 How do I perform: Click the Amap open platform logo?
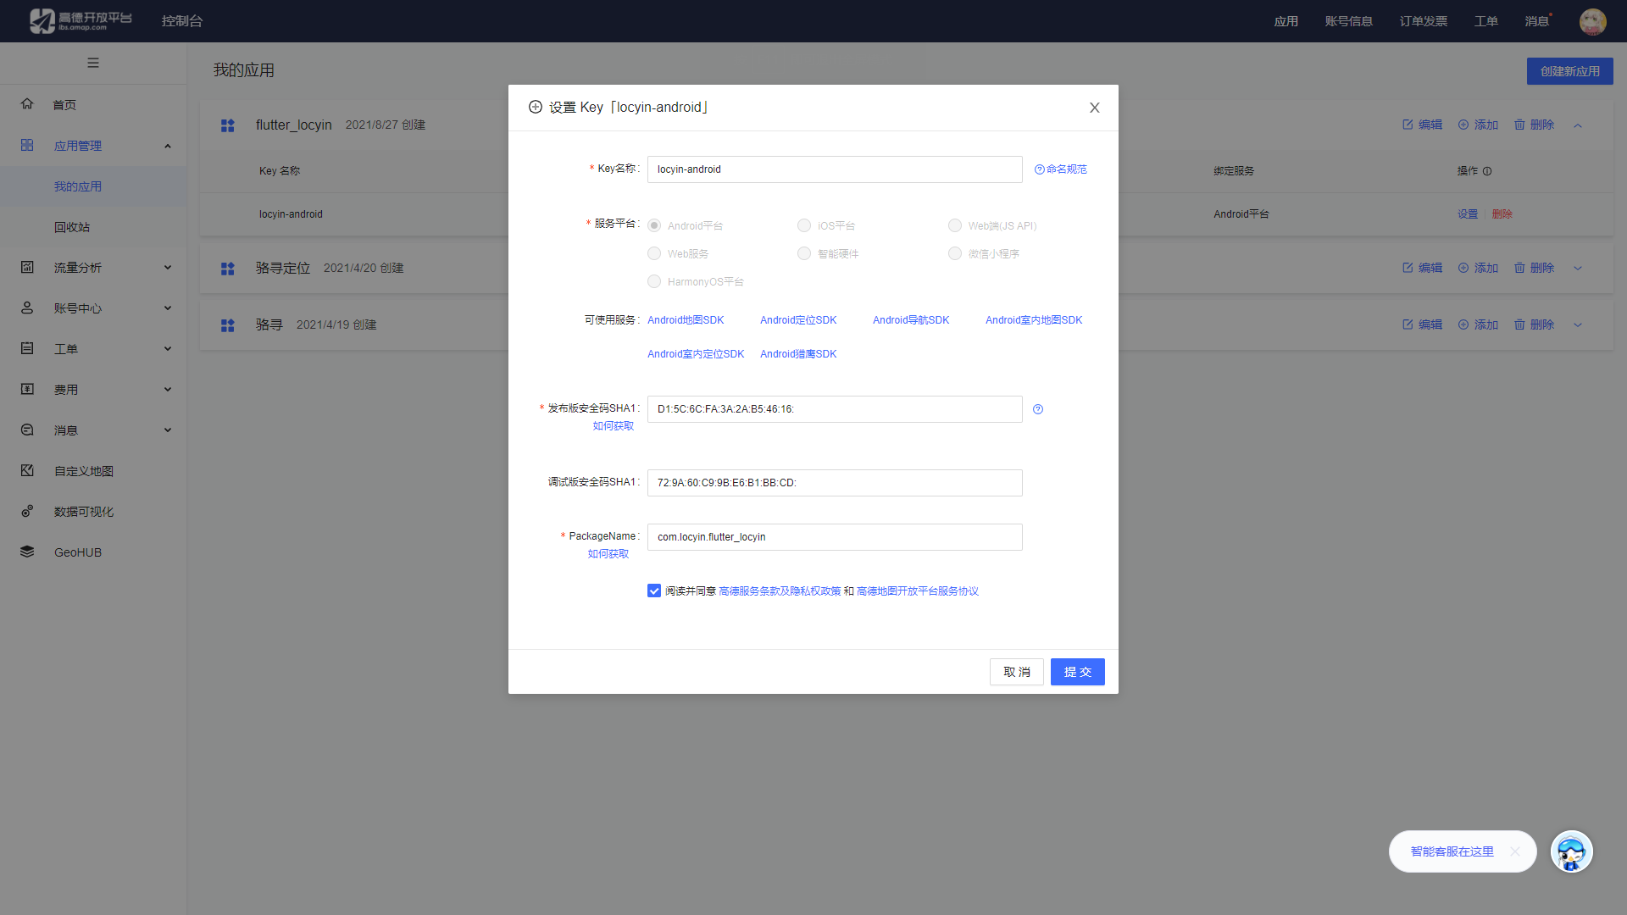click(81, 20)
